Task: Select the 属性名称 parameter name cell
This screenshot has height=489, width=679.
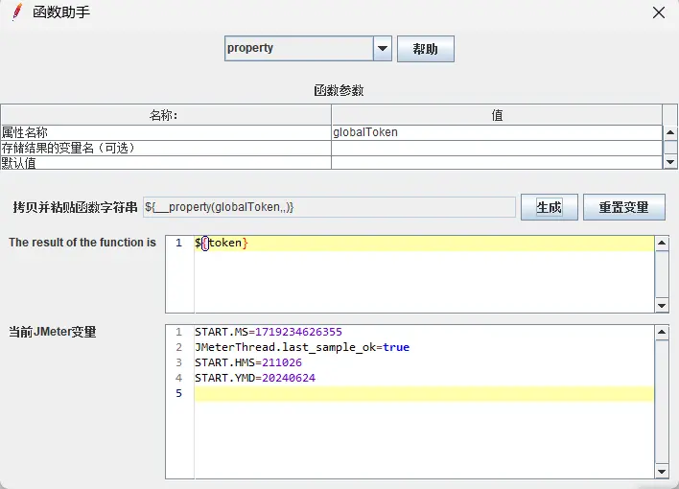Action: (x=166, y=132)
